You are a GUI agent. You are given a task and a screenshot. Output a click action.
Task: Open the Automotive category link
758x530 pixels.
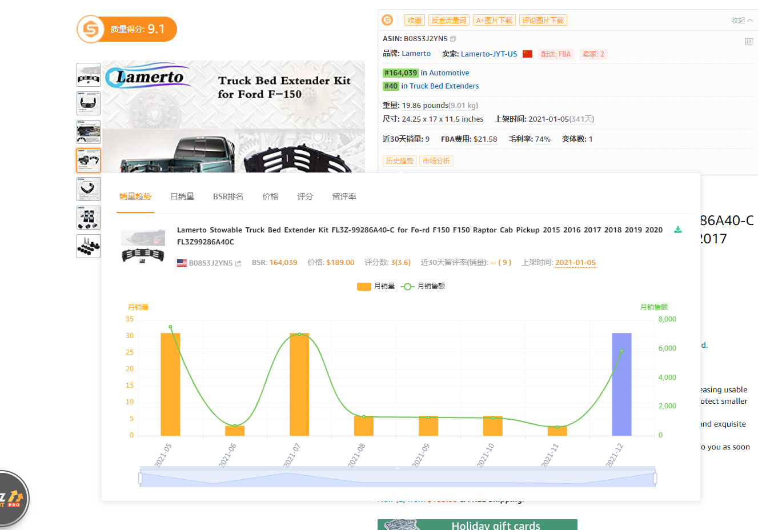449,73
